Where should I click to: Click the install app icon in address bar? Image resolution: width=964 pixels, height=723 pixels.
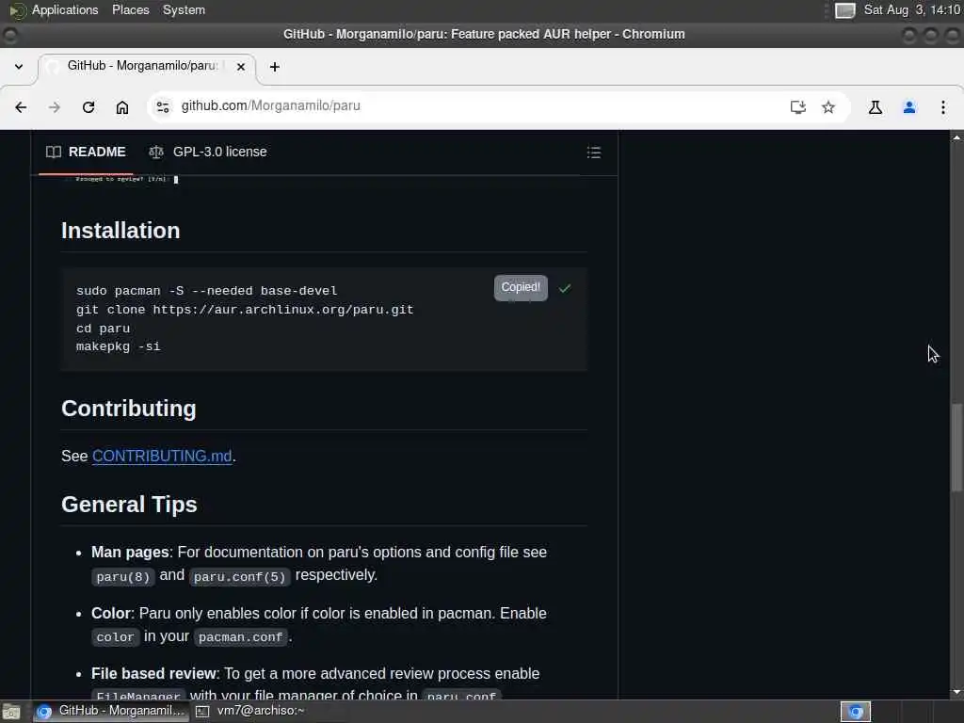[798, 107]
